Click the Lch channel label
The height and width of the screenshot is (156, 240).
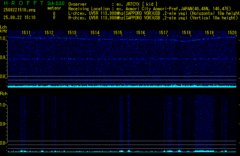click(x=3, y=27)
